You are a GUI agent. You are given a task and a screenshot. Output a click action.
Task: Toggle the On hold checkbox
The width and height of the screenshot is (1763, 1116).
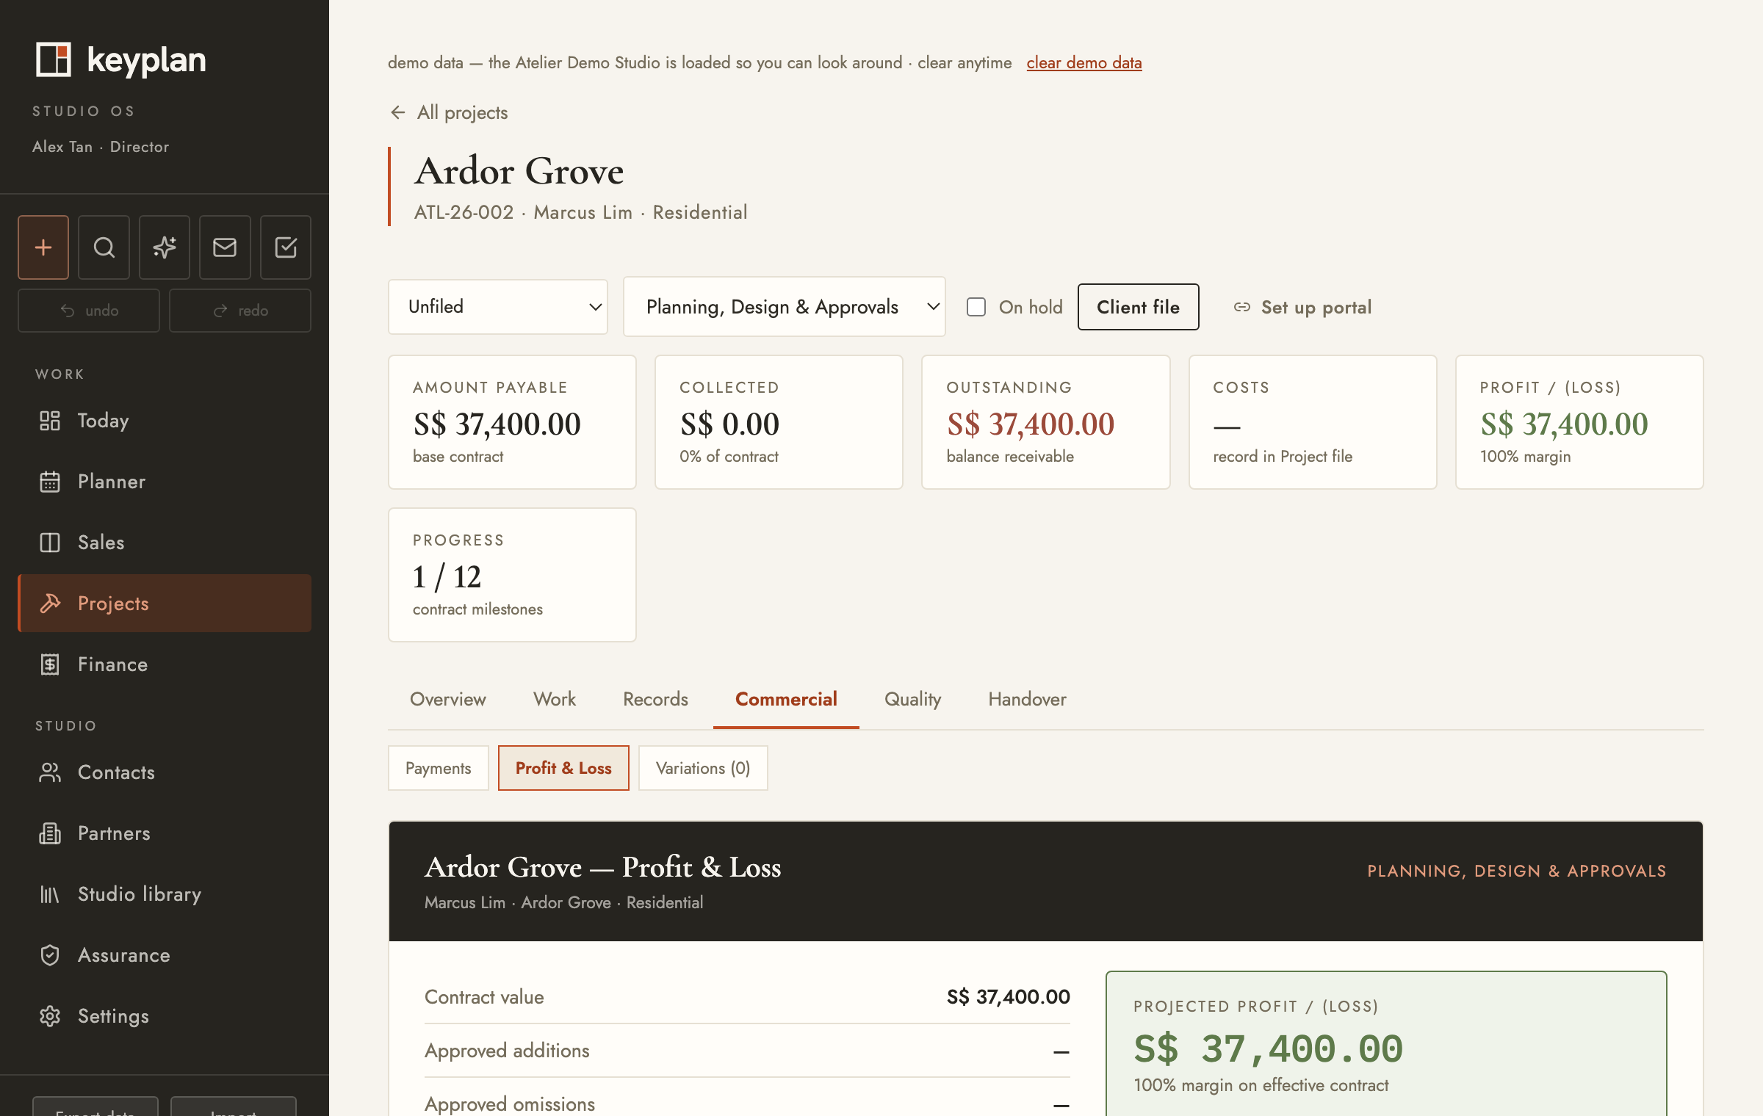[x=976, y=307]
